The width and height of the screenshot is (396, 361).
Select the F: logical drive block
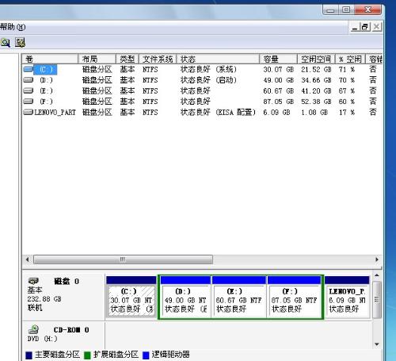pos(294,298)
